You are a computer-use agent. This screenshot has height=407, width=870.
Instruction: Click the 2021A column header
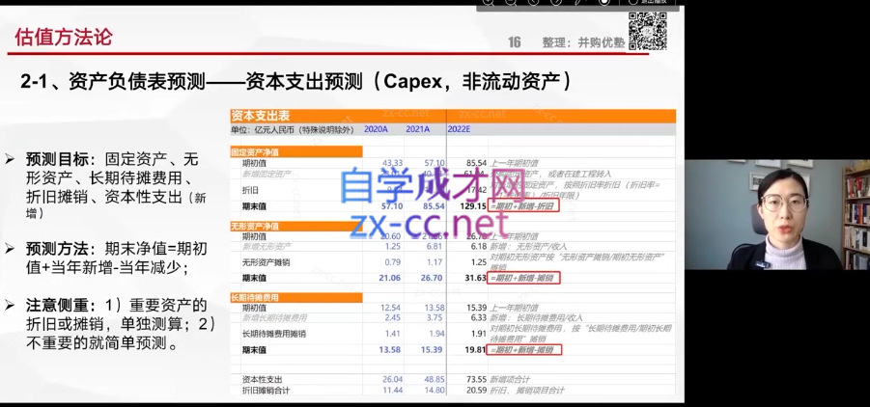418,130
